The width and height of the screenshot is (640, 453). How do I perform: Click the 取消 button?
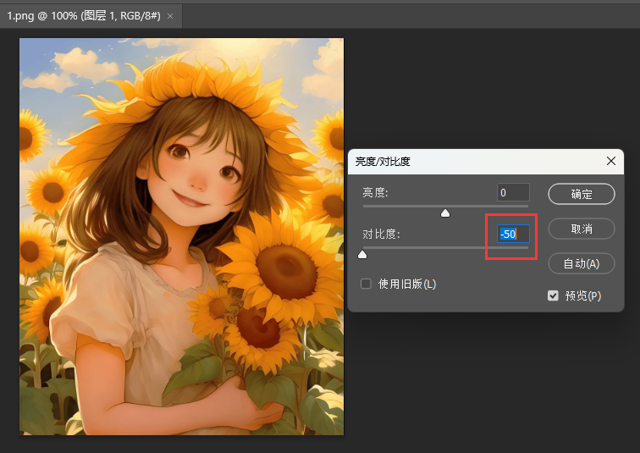(582, 229)
